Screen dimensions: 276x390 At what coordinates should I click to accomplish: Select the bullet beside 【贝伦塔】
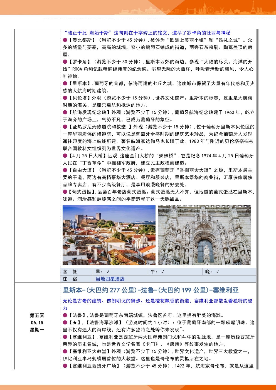65,98
